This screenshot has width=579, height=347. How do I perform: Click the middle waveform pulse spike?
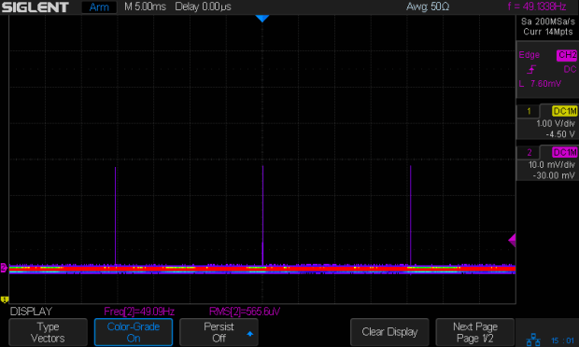coord(262,215)
